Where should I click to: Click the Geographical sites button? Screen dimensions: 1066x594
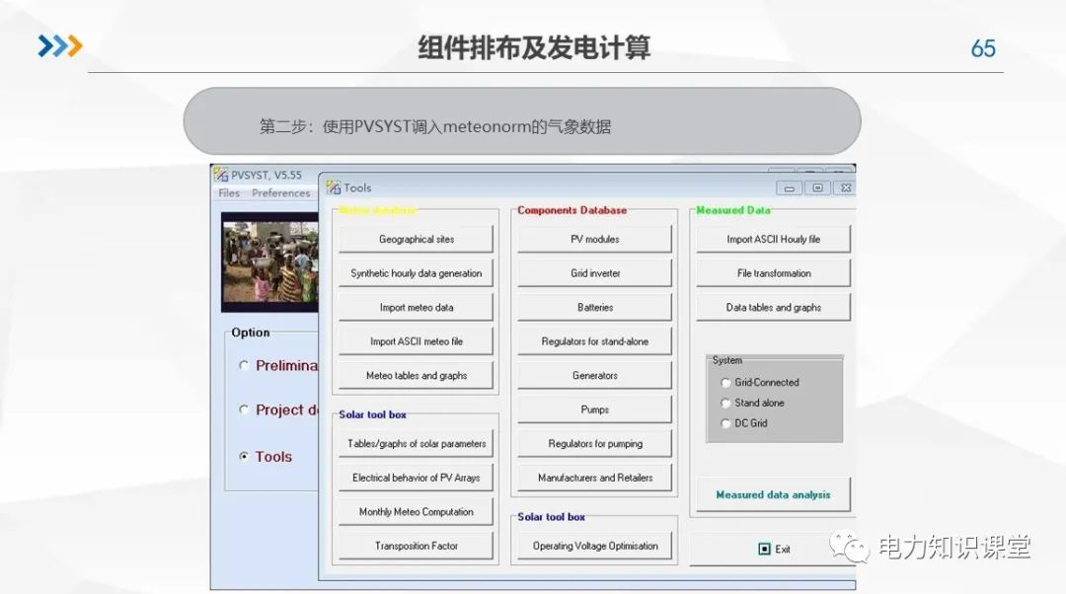(x=415, y=238)
